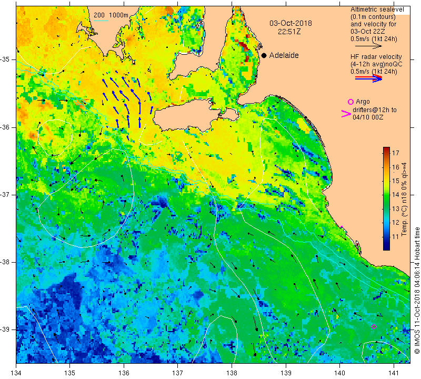This screenshot has width=421, height=379.
Task: Click the color bar value label '12'
Action: 396,223
